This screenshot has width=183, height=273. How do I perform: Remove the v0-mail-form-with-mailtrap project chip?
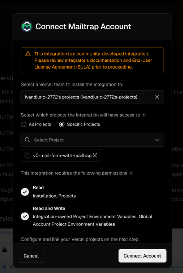[95, 155]
